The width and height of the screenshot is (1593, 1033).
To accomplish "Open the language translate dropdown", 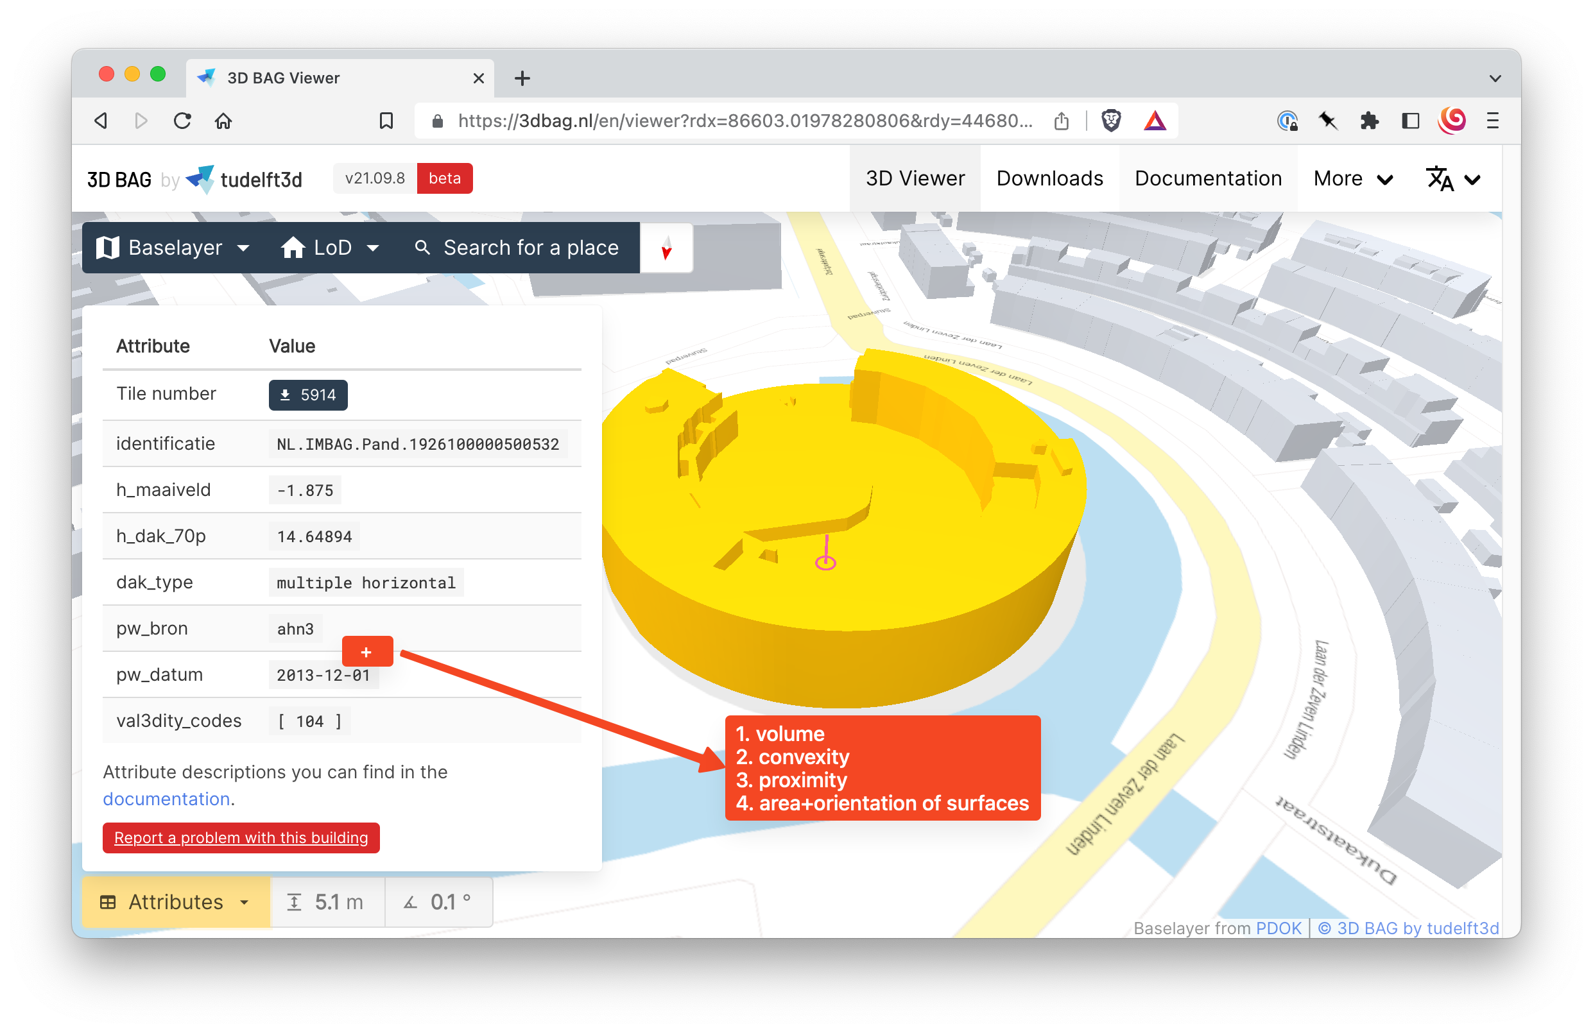I will click(1453, 179).
